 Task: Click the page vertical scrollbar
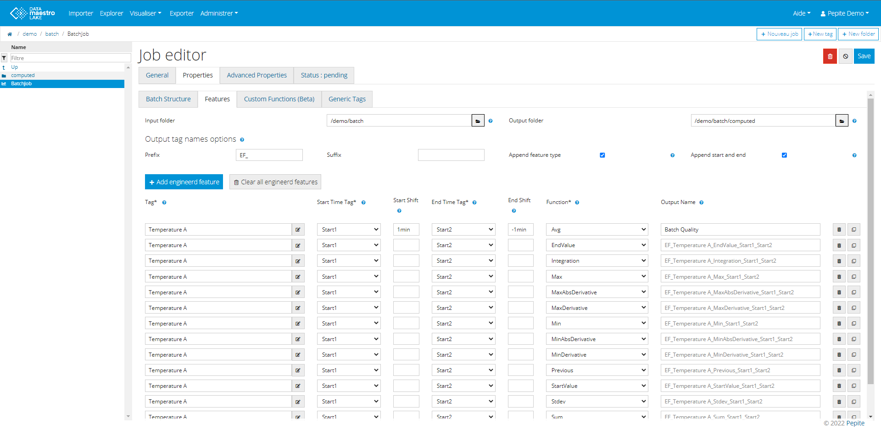(870, 241)
